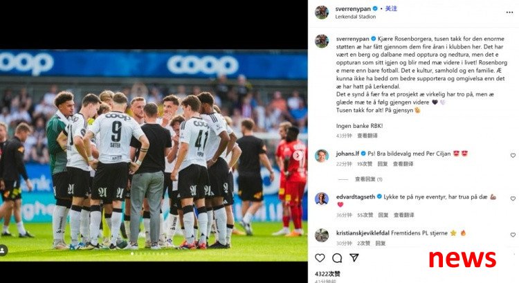Like the kristianskjeviklefdal comment
This screenshot has width=519, height=283.
(x=513, y=235)
